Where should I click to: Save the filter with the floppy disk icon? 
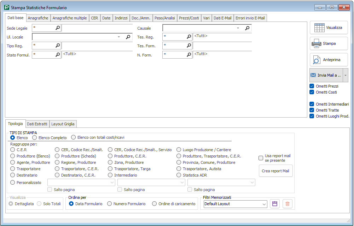coord(275,204)
